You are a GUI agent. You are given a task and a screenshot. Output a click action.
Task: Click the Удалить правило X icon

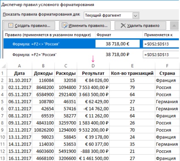point(123,26)
